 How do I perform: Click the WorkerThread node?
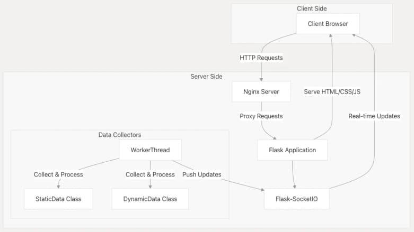(150, 150)
